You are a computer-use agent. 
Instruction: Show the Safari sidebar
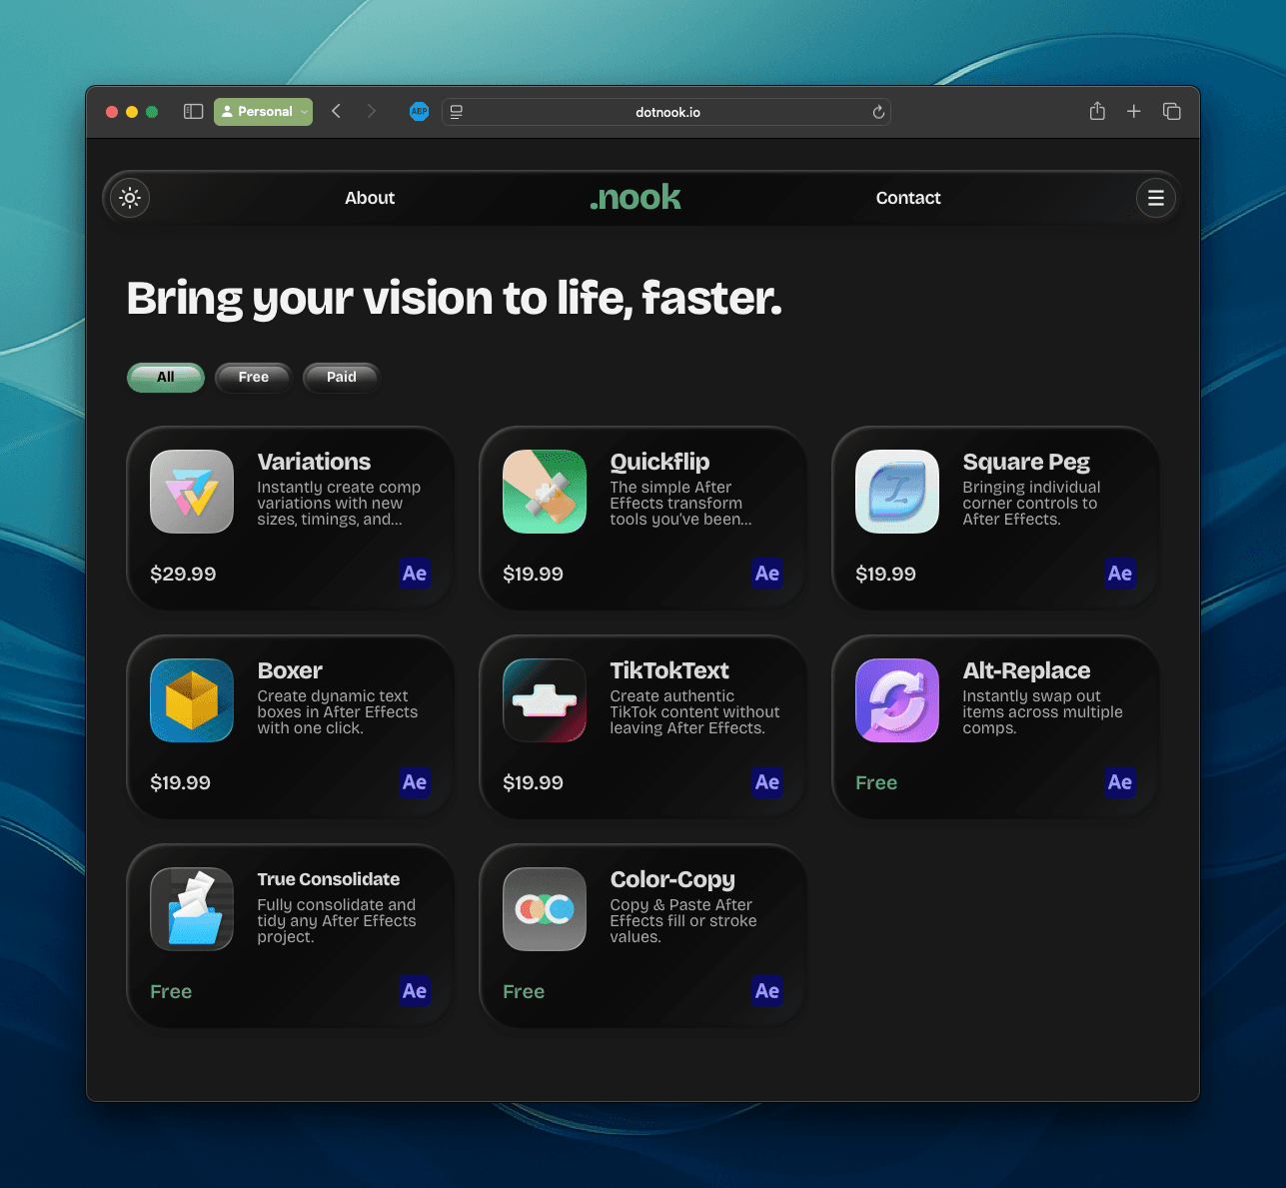(194, 112)
